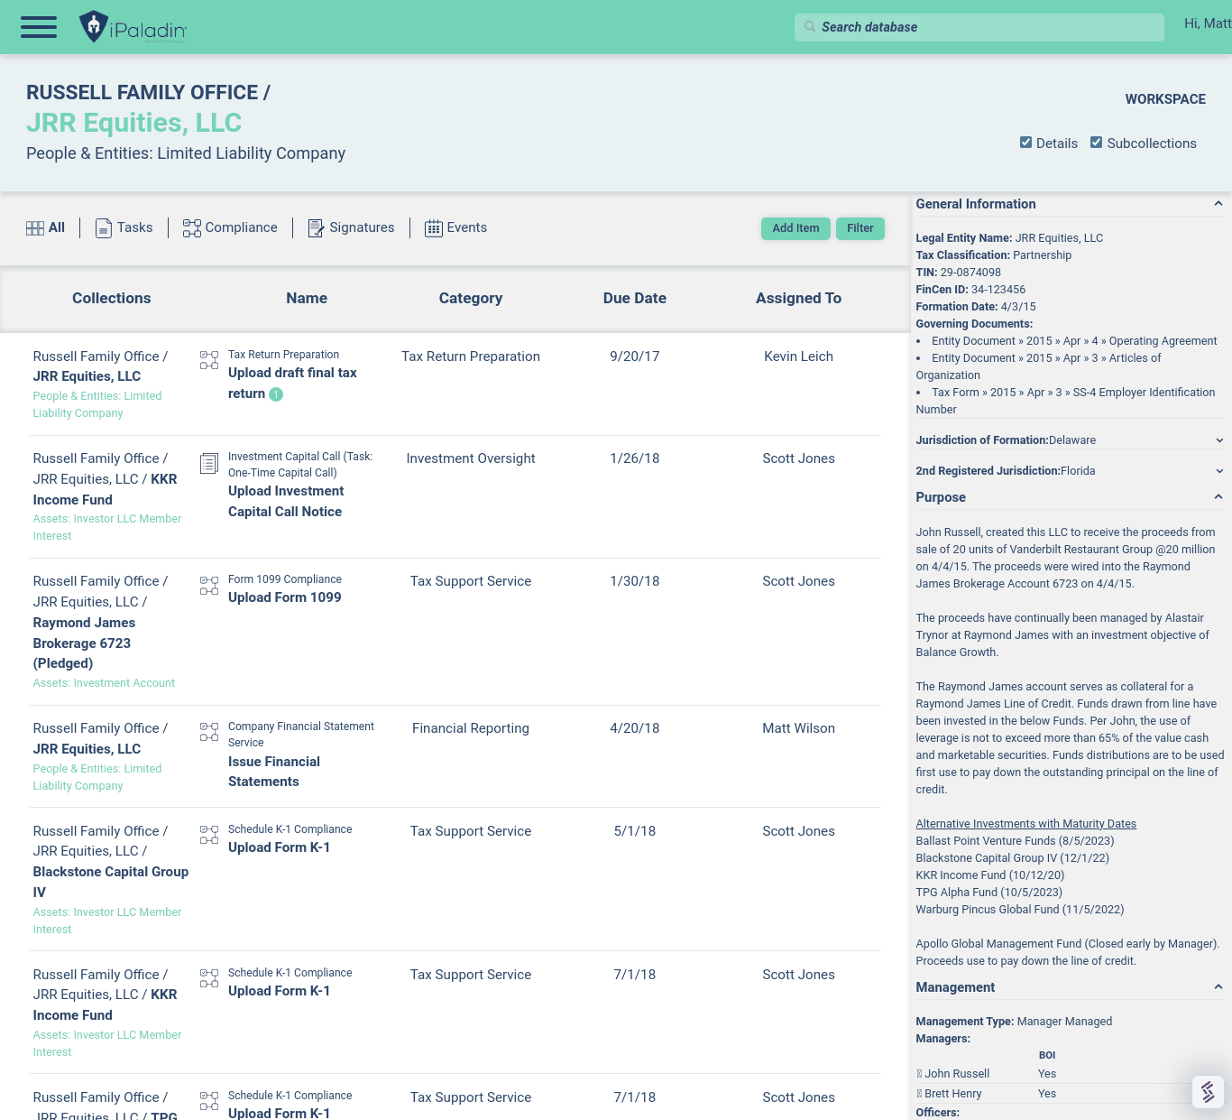
Task: Click the Tasks document icon
Action: pos(104,228)
